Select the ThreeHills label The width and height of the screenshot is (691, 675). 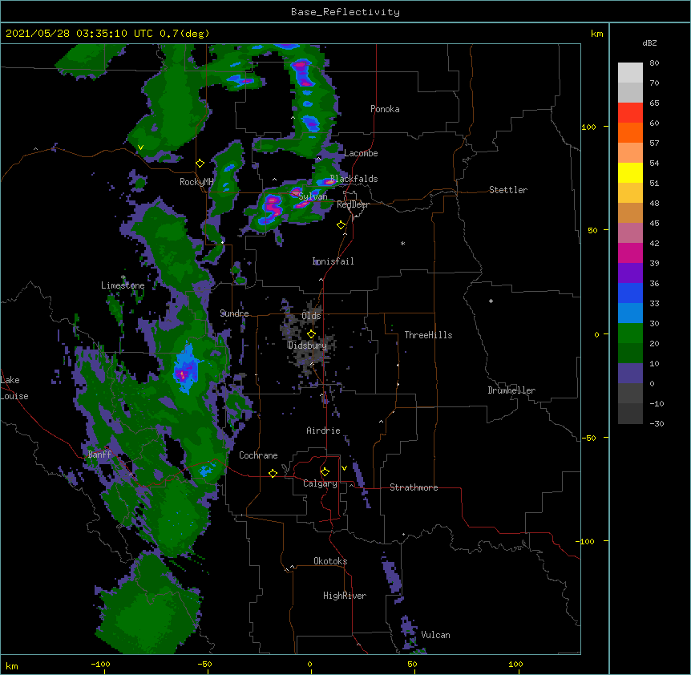point(428,335)
